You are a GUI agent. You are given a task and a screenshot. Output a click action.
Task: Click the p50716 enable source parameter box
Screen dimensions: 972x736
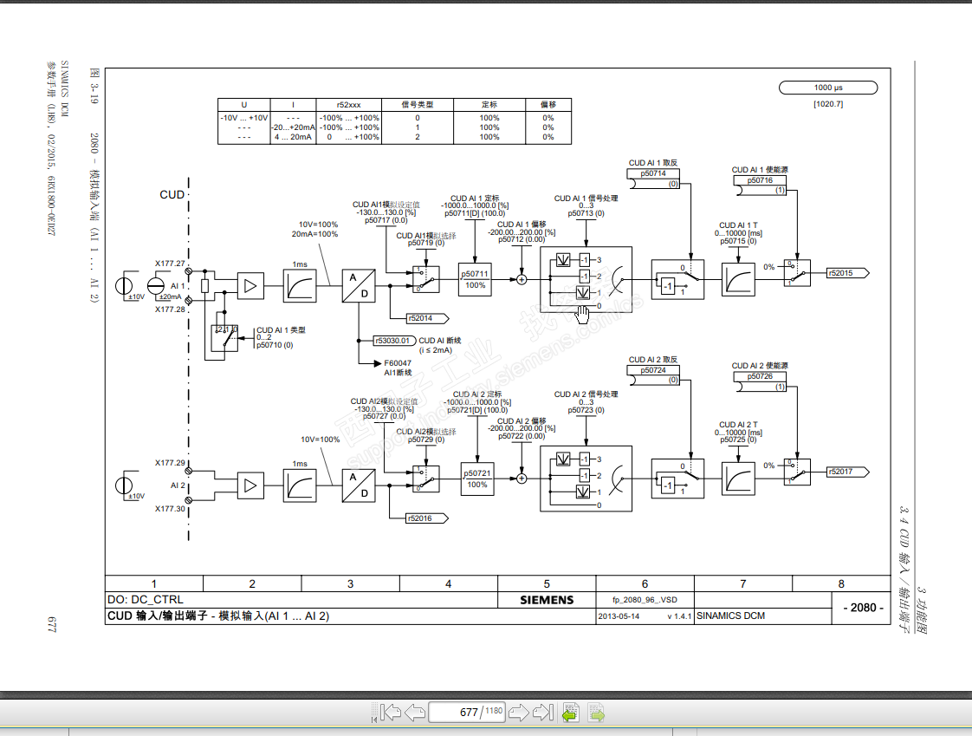760,180
